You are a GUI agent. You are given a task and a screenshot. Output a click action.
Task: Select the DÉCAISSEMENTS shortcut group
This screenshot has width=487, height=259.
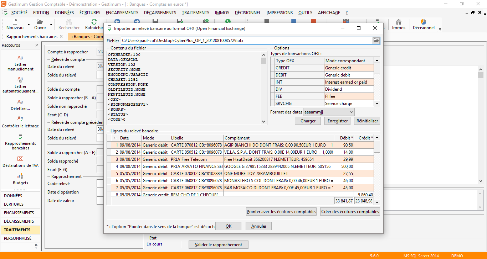[x=20, y=221]
